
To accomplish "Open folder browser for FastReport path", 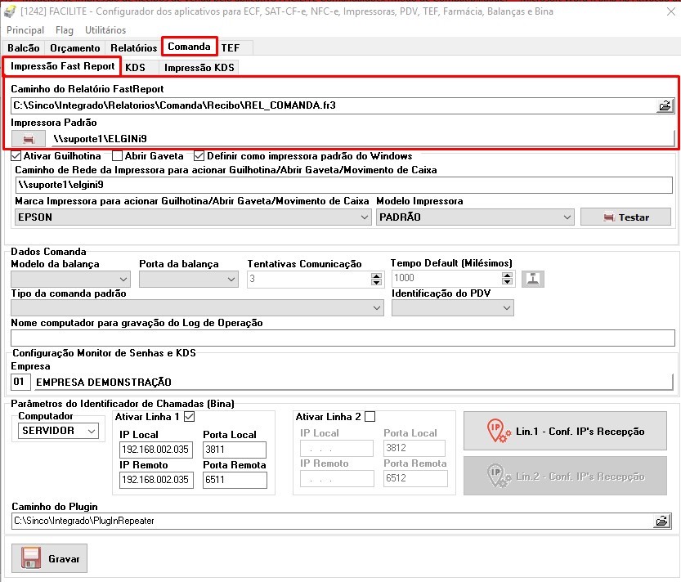I will pyautogui.click(x=665, y=105).
